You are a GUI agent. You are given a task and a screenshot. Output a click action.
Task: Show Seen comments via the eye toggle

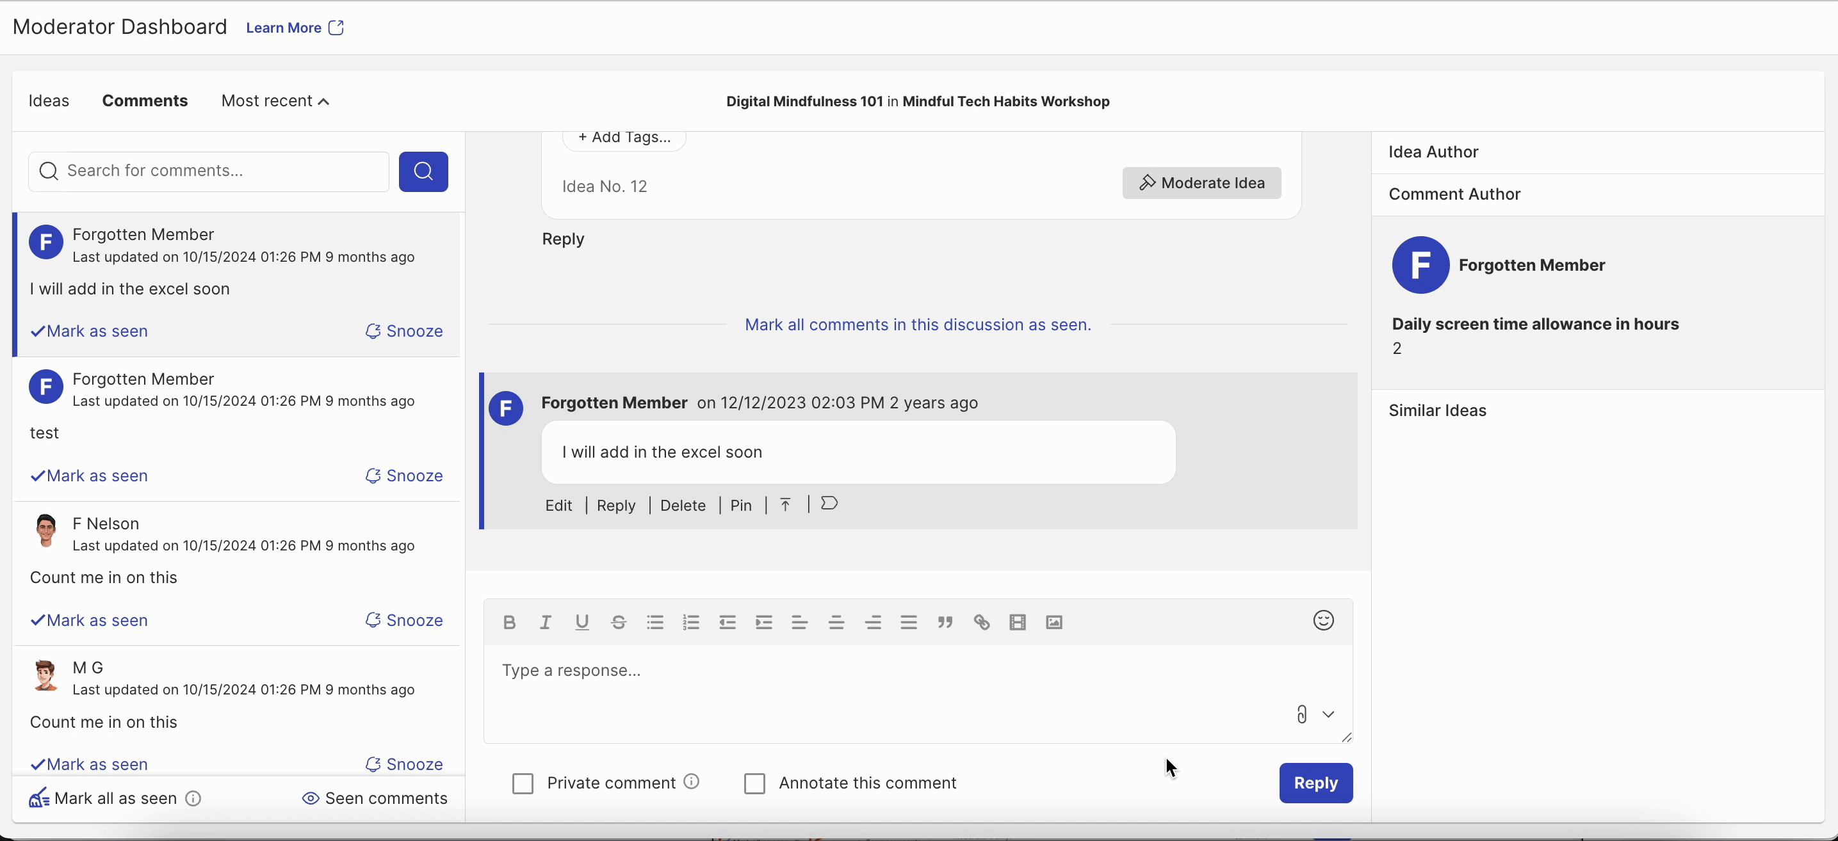click(375, 798)
